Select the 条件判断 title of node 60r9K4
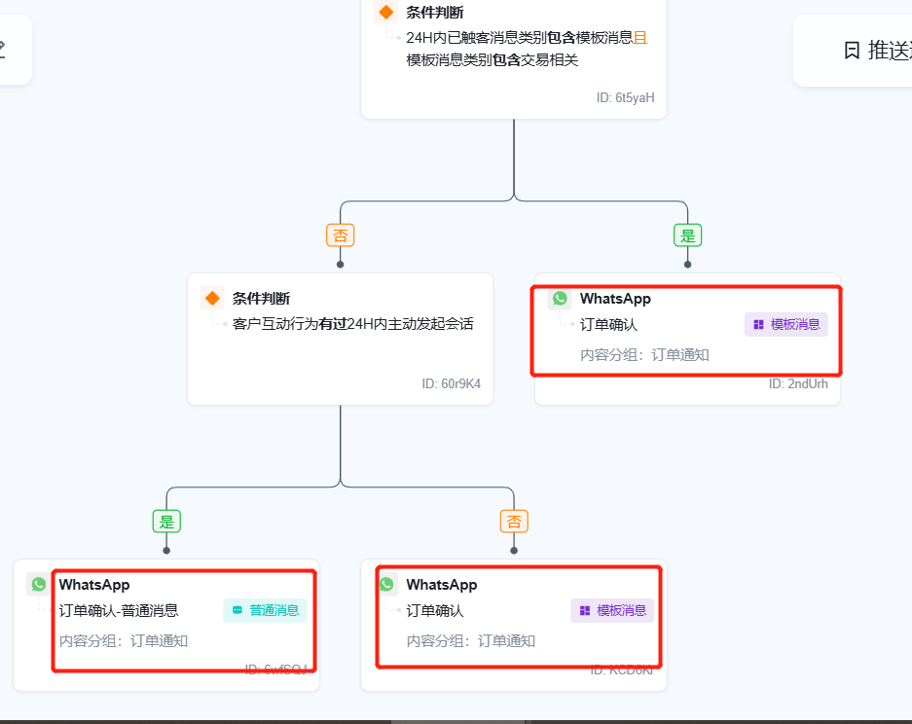 point(261,299)
